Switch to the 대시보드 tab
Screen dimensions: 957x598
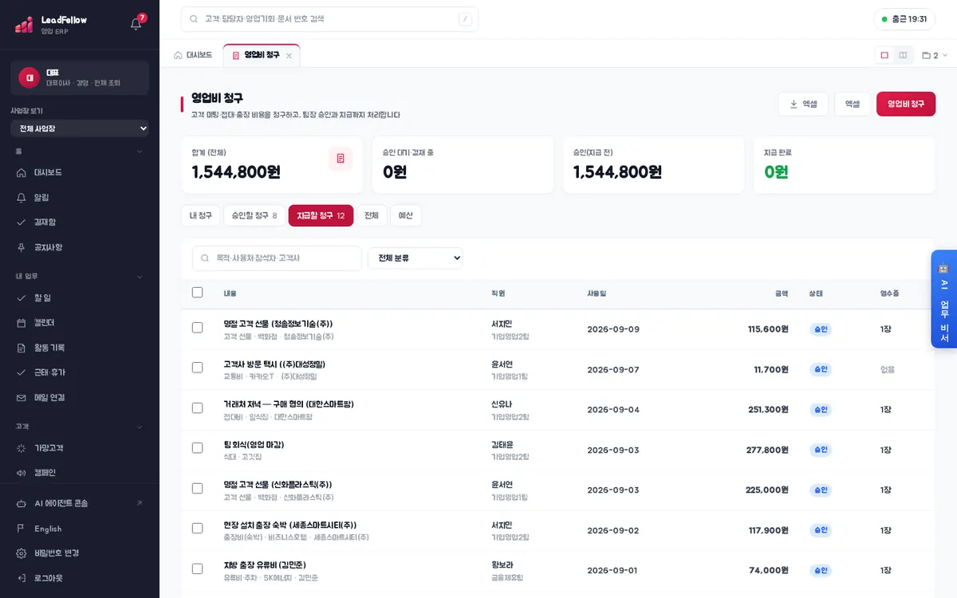tap(193, 55)
